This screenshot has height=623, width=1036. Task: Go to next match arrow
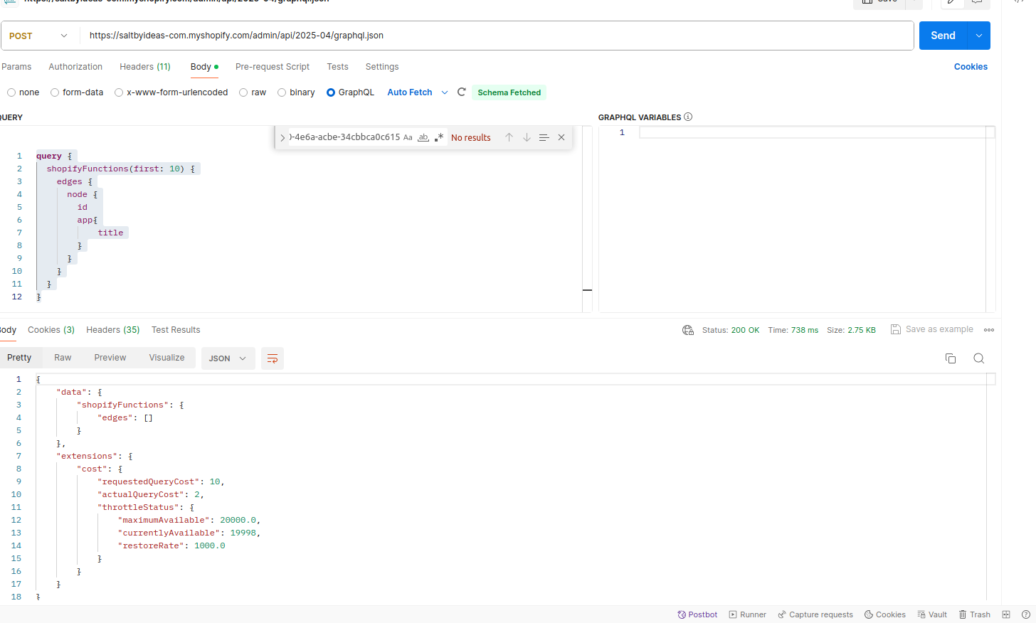pyautogui.click(x=527, y=137)
